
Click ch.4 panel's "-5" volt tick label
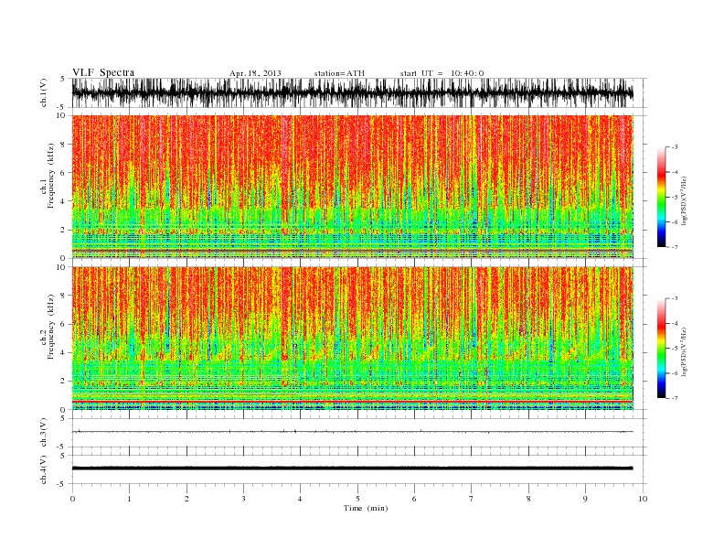pyautogui.click(x=62, y=484)
